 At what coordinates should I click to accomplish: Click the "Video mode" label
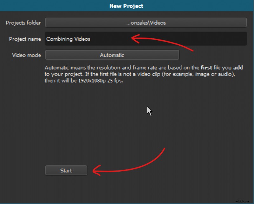(x=26, y=55)
